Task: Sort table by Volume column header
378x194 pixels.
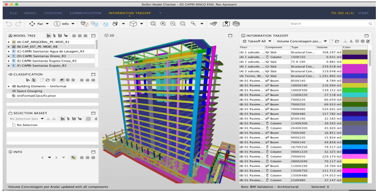Action: coord(329,47)
